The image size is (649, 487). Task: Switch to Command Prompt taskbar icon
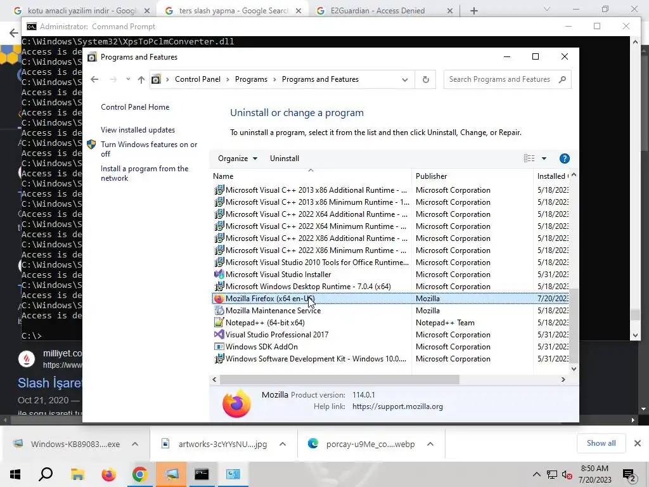pyautogui.click(x=202, y=474)
